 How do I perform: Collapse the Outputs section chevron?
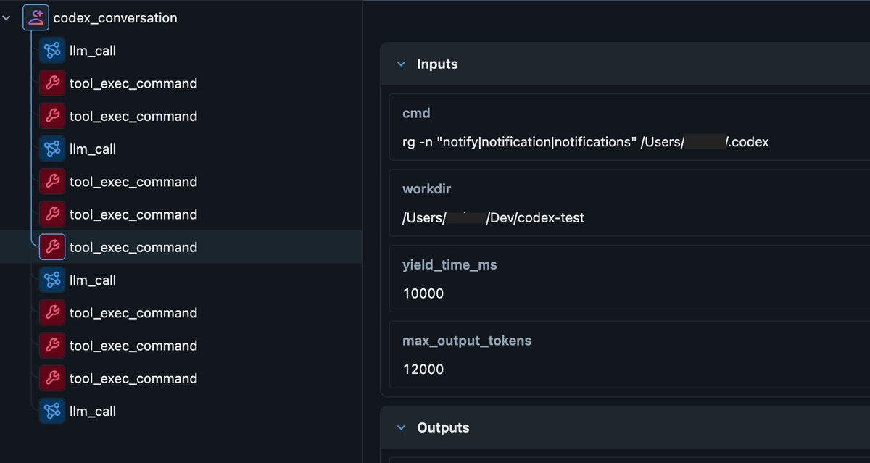point(401,427)
